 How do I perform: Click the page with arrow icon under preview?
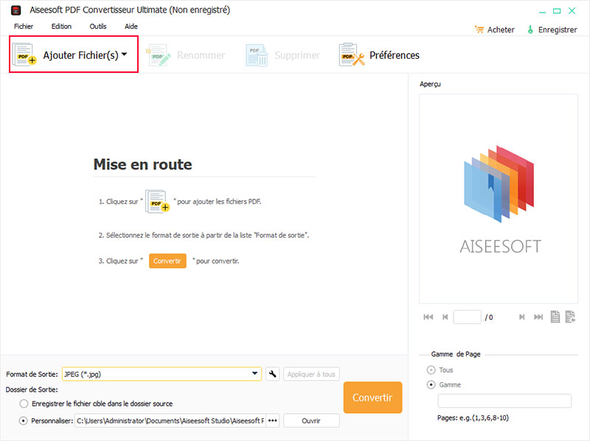(x=570, y=317)
